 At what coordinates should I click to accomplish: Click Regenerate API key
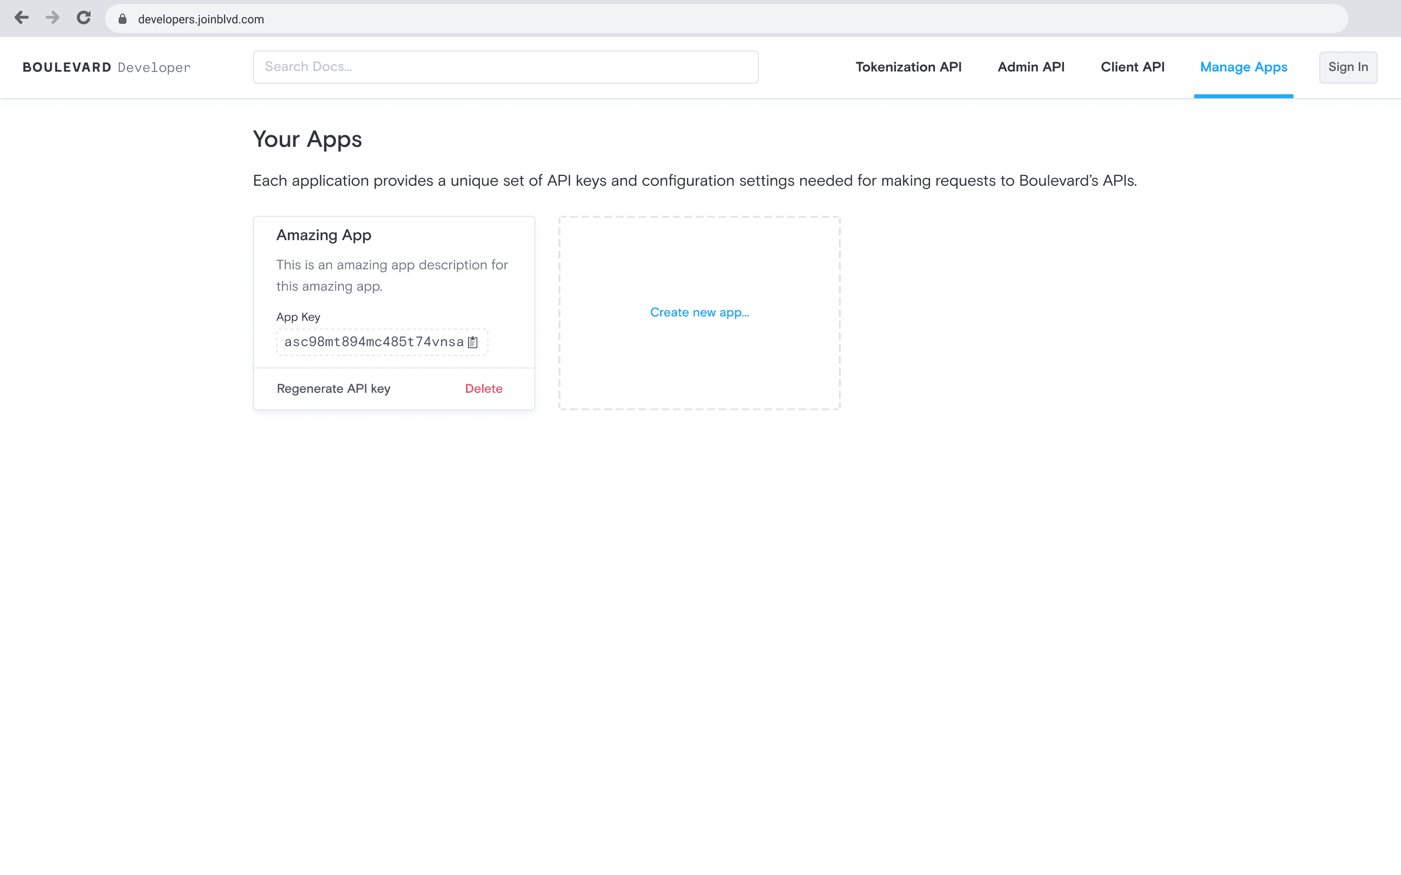pyautogui.click(x=333, y=389)
